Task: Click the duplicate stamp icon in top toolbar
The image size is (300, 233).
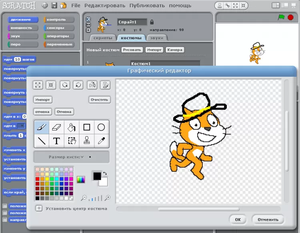Action: [x=220, y=6]
